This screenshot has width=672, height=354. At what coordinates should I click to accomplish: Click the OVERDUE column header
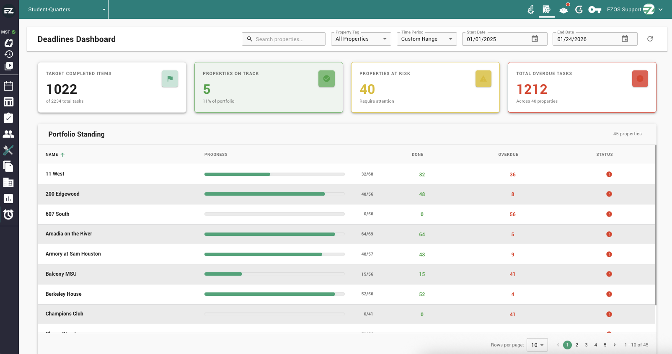click(x=508, y=155)
